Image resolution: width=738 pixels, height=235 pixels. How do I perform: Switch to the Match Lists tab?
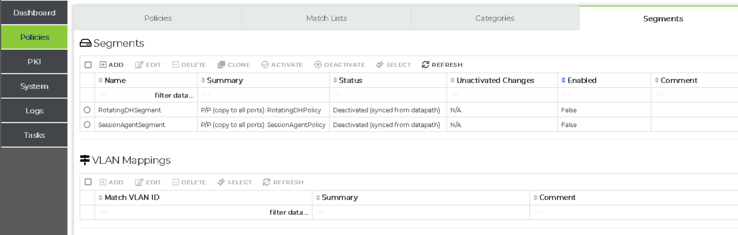click(326, 18)
